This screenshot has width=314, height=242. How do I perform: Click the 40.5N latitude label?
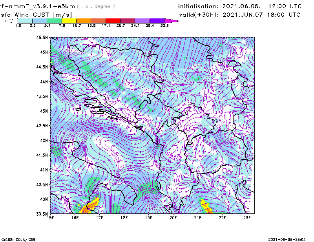pyautogui.click(x=42, y=185)
